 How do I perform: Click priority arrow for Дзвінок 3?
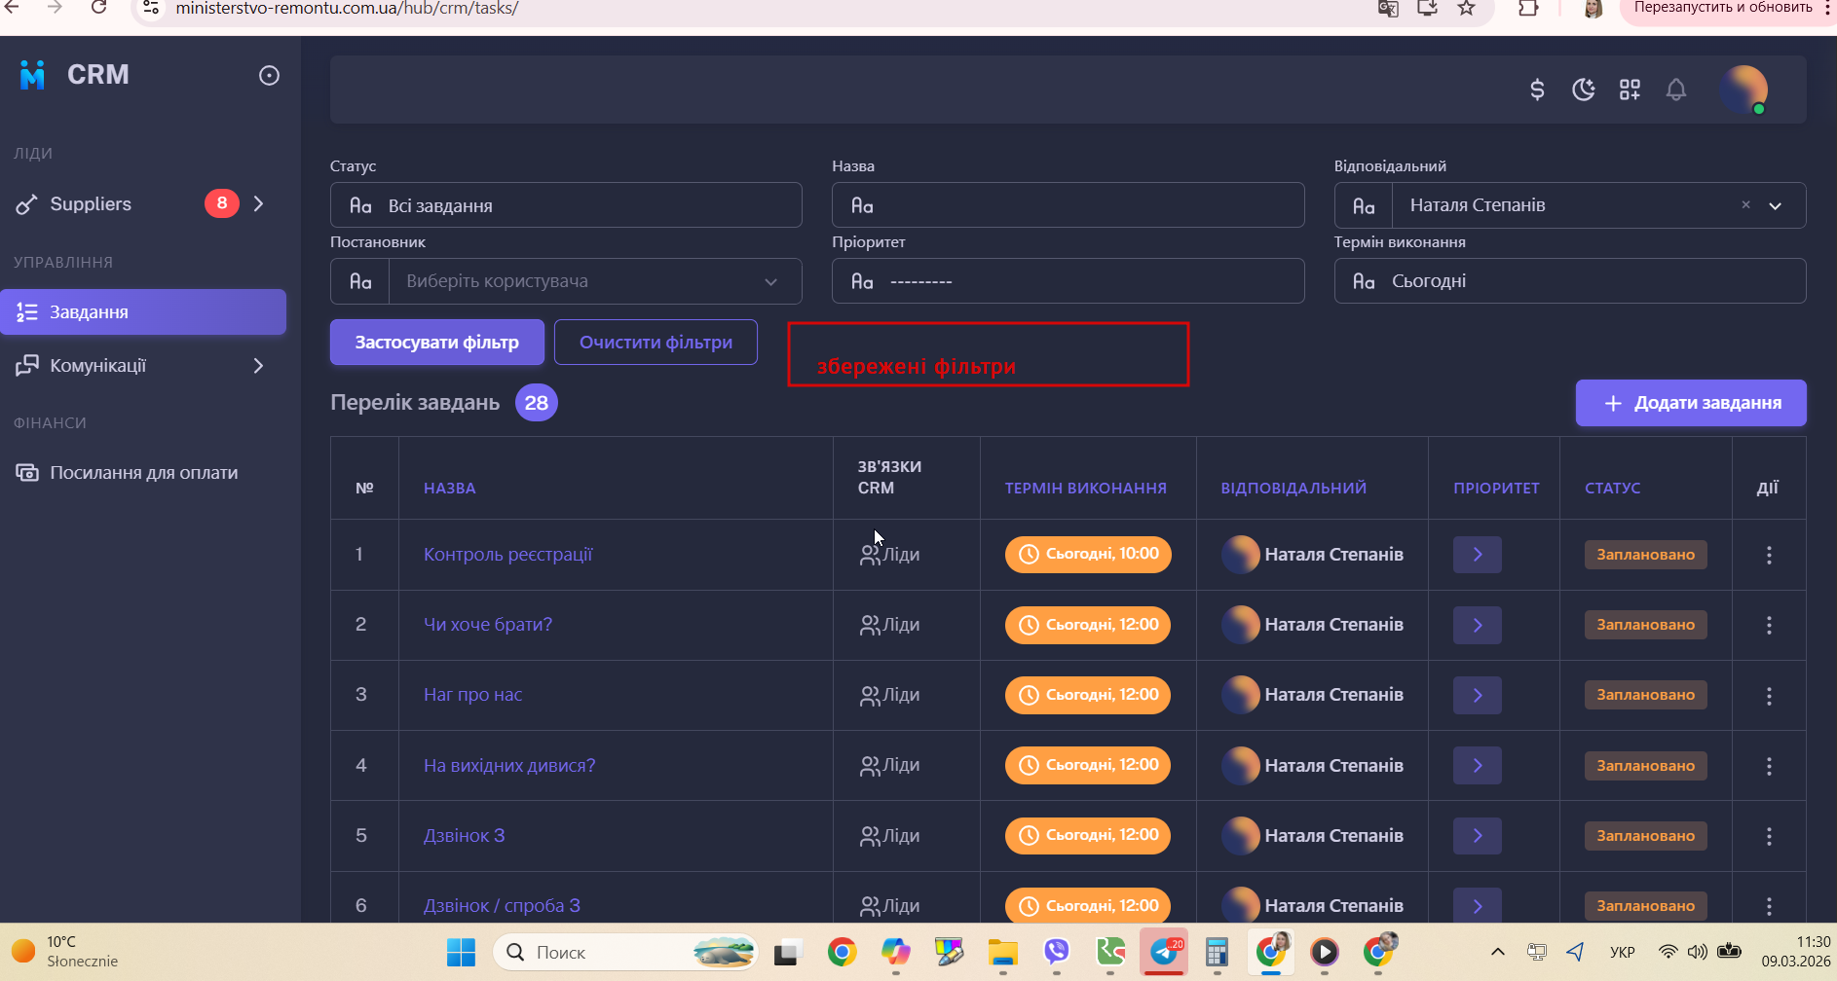click(1478, 836)
